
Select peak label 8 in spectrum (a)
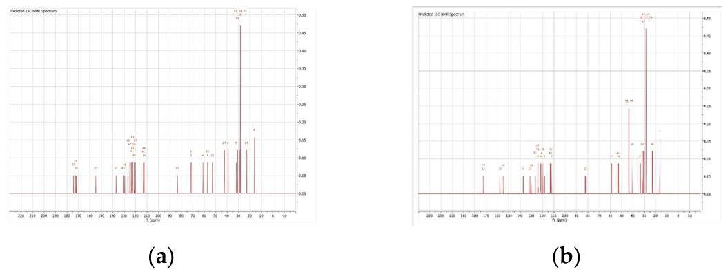254,130
